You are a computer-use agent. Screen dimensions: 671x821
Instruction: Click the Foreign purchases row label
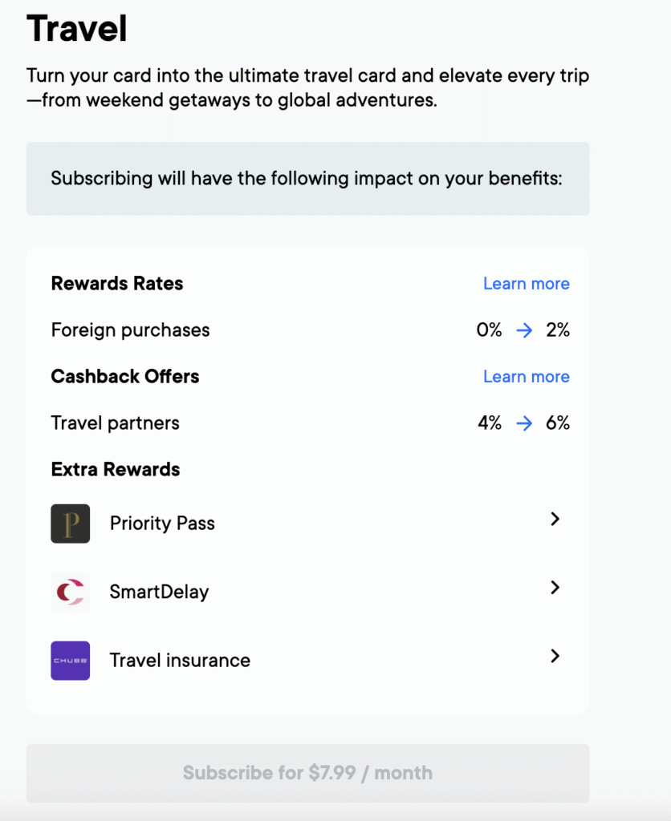point(130,330)
